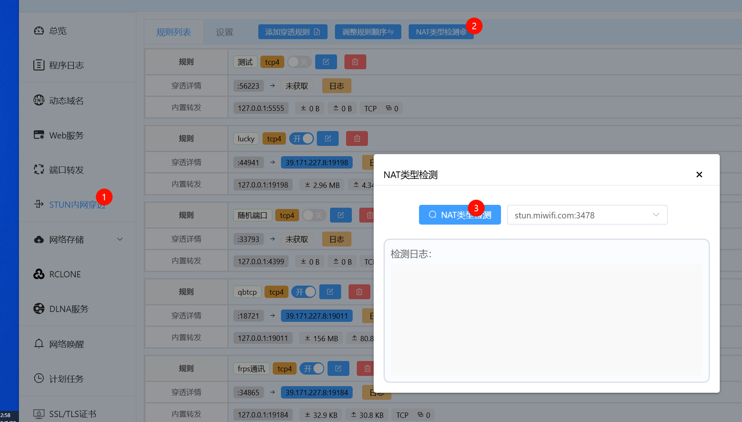Viewport: 742px width, 422px height.
Task: Click the :44941 local port tag
Action: pyautogui.click(x=248, y=162)
